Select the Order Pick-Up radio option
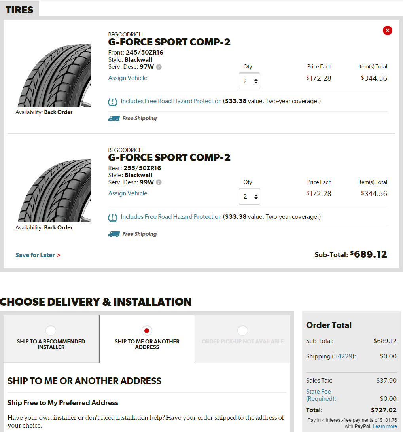This screenshot has width=403, height=432. (242, 330)
